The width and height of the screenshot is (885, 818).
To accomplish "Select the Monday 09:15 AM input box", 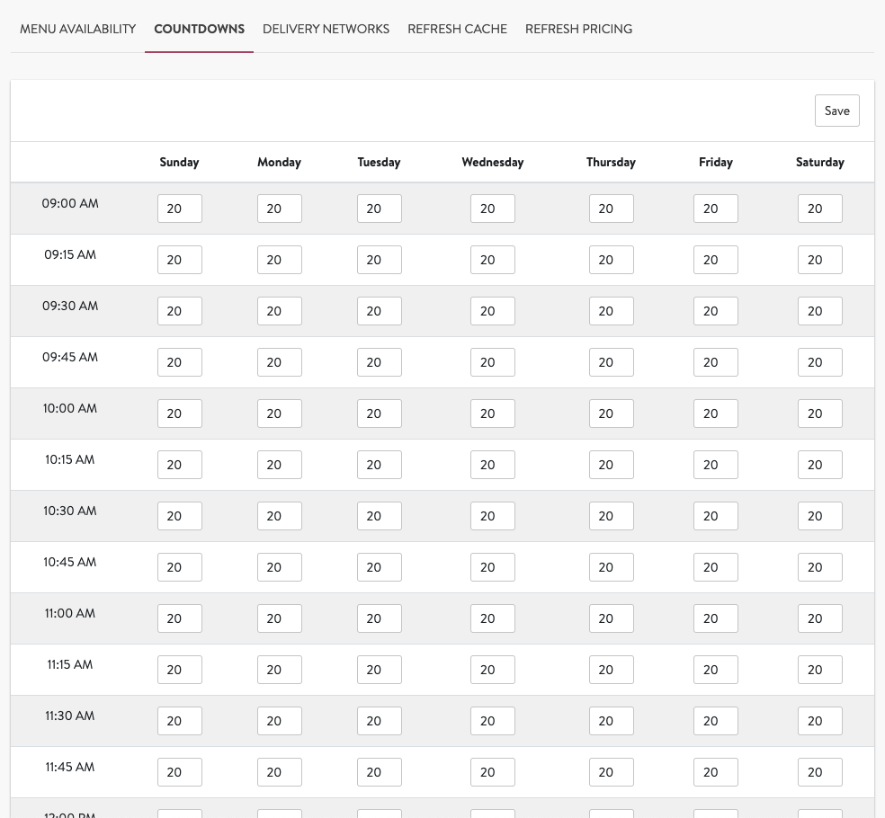I will tap(279, 260).
